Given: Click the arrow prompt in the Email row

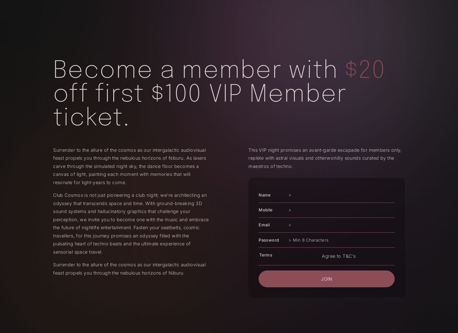Looking at the screenshot, I should [290, 225].
